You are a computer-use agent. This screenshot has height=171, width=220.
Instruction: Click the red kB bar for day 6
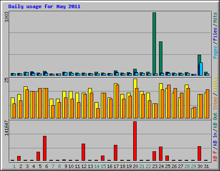(x=45, y=148)
